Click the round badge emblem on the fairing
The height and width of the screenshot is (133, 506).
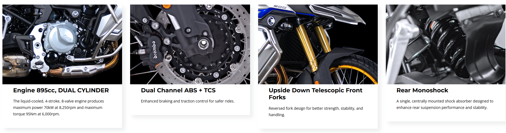pos(271,20)
